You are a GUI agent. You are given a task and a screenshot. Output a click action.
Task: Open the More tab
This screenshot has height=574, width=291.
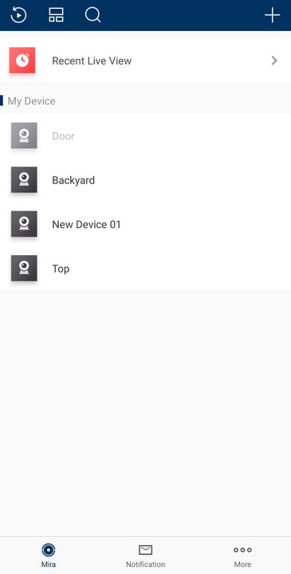[242, 555]
